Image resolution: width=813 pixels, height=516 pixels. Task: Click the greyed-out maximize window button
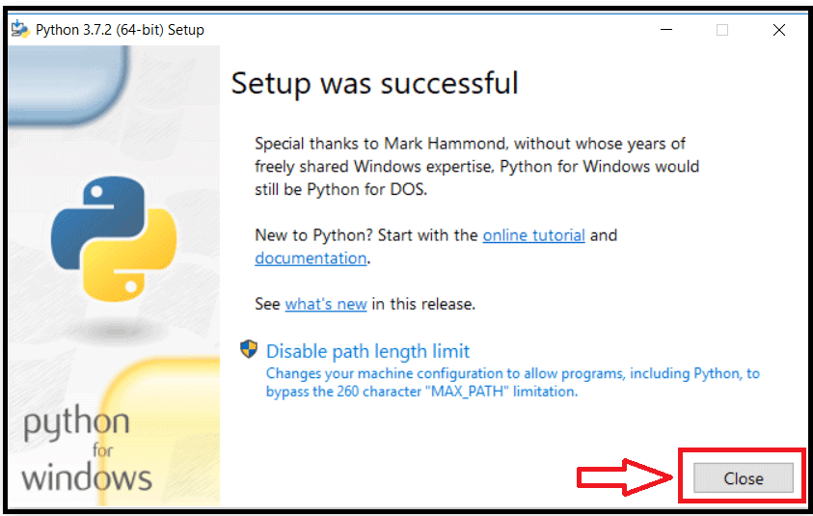click(722, 30)
